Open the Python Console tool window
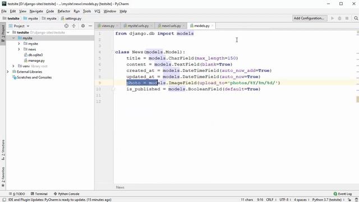359x202 pixels. (x=66, y=194)
